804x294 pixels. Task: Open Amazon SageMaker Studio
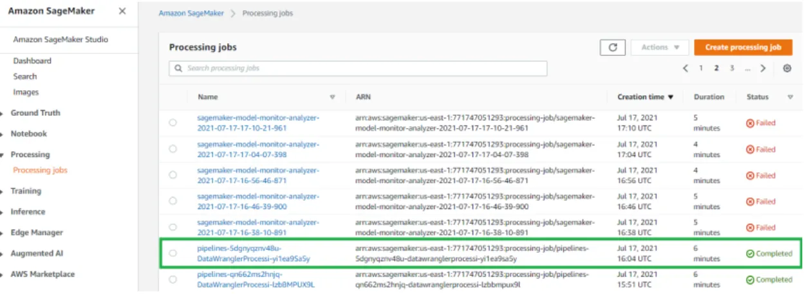(x=61, y=39)
